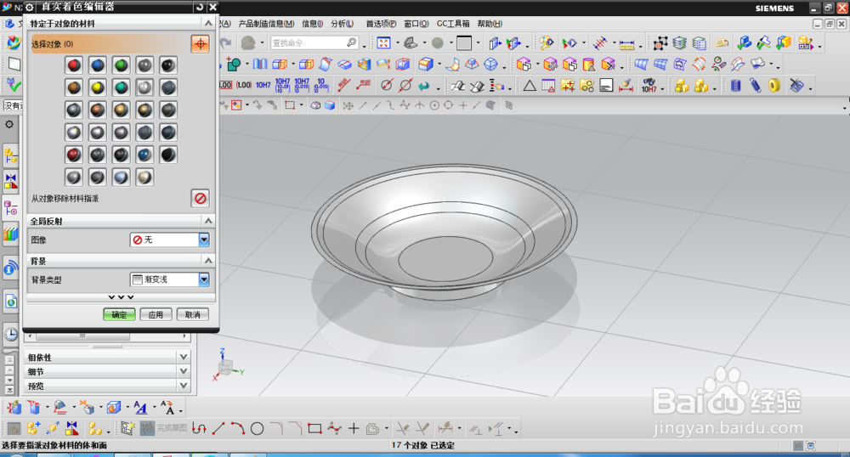
Task: Open the 产品制造信息(M) menu
Action: (x=266, y=24)
